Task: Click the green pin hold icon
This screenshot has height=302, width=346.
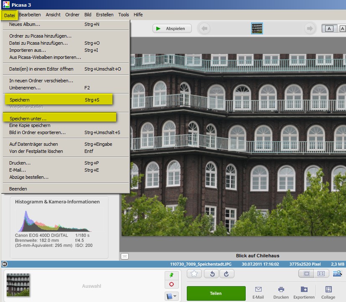Action: 171,274
